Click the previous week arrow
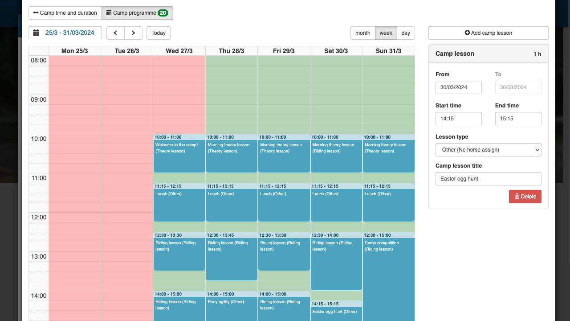The height and width of the screenshot is (321, 570). 115,33
